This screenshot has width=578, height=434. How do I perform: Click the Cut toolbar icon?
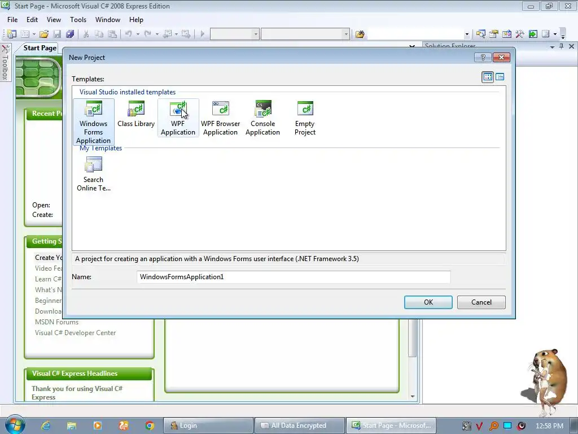click(86, 34)
